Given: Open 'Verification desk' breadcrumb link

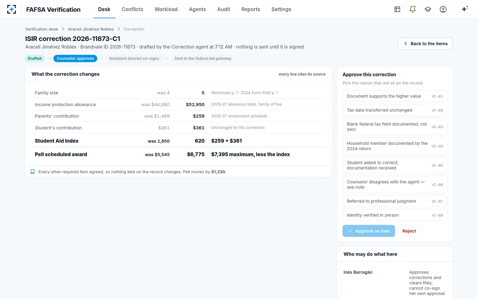Looking at the screenshot, I should 41,29.
